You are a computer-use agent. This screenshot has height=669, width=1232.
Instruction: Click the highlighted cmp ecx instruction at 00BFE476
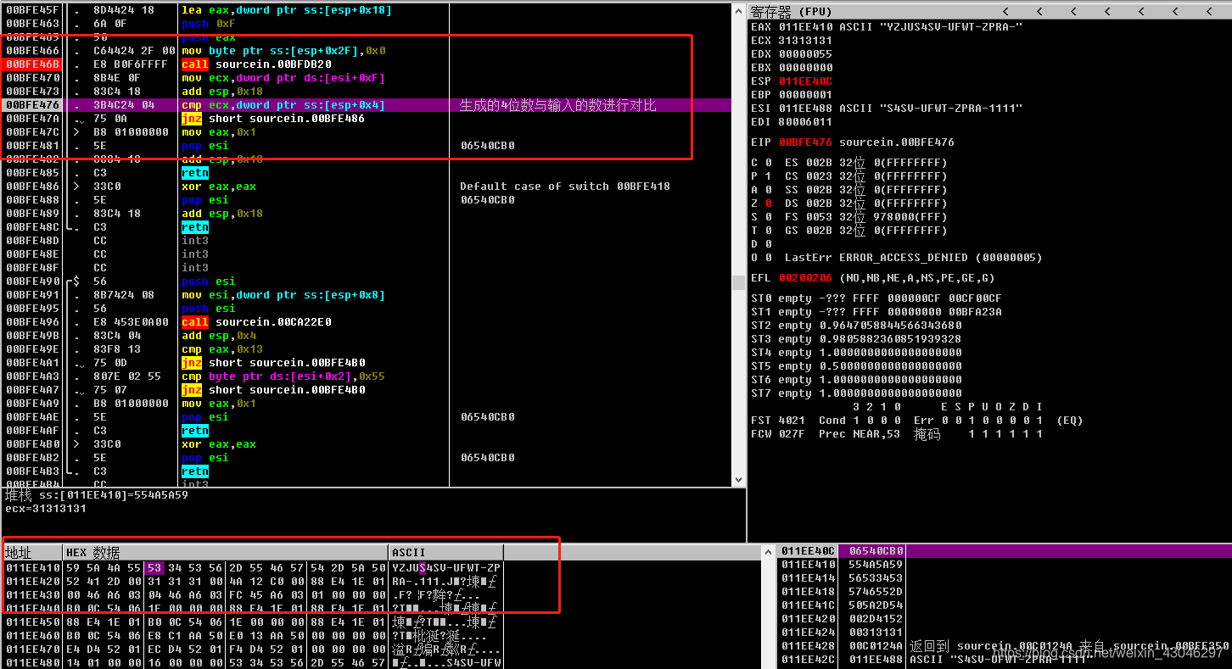pyautogui.click(x=283, y=105)
